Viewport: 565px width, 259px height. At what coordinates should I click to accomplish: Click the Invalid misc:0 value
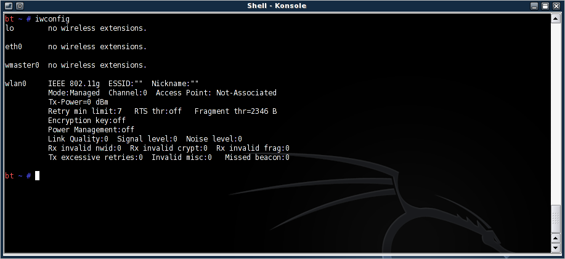point(182,157)
